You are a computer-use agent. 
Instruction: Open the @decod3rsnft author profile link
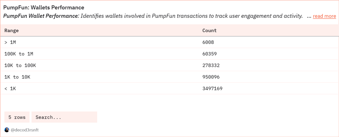point(24,130)
